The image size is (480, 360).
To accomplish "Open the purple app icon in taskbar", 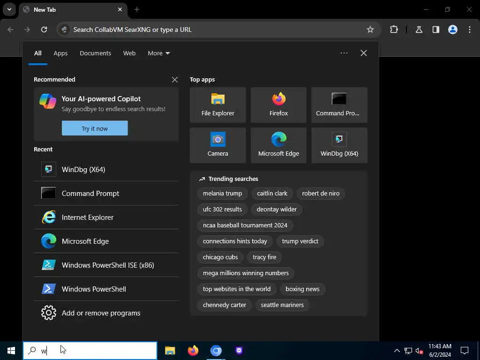I will pyautogui.click(x=239, y=351).
